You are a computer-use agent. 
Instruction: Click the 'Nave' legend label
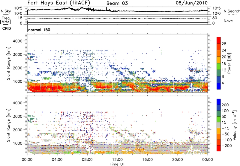point(228,21)
